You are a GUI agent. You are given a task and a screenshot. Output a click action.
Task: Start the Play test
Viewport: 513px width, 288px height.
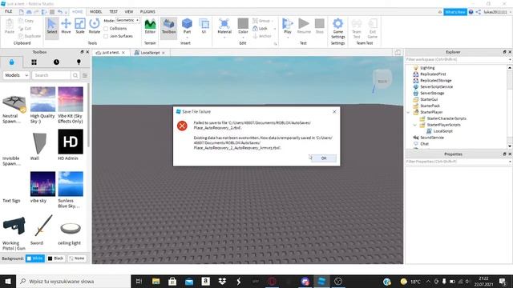pos(288,26)
